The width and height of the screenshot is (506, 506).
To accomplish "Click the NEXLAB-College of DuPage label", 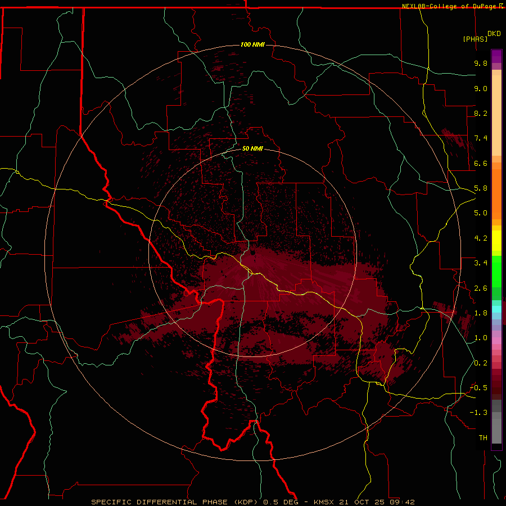I will 450,6.
